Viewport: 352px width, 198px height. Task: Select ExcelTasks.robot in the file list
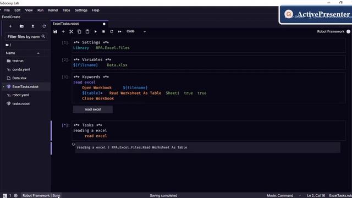coord(25,87)
